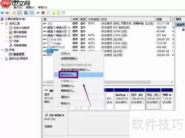Select 系统工具 tree label

[14, 23]
